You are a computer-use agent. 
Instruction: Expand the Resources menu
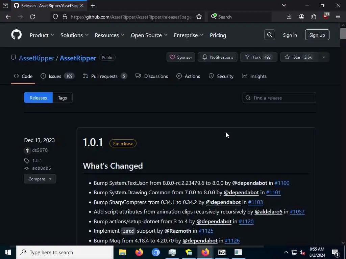110,35
